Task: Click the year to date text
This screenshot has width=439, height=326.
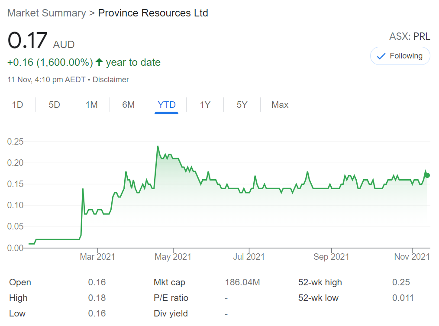Action: [133, 62]
